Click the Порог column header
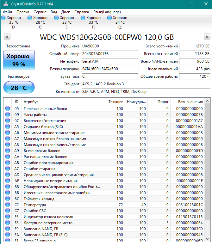 click(x=159, y=102)
